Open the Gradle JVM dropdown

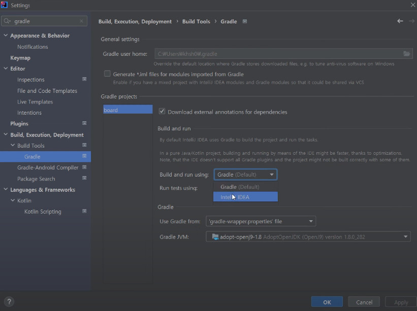coord(308,236)
